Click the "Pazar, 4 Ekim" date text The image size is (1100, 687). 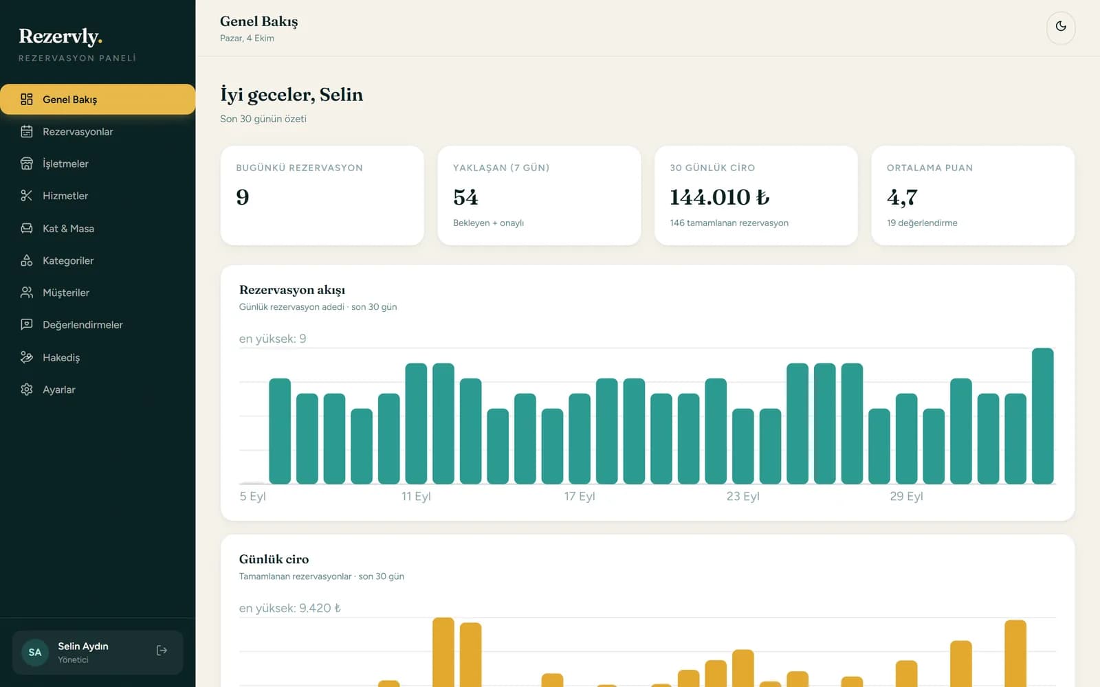pyautogui.click(x=247, y=38)
